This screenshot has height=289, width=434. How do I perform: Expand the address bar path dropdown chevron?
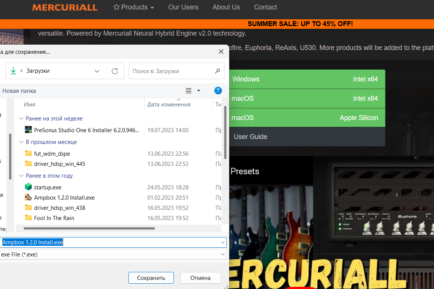point(97,71)
